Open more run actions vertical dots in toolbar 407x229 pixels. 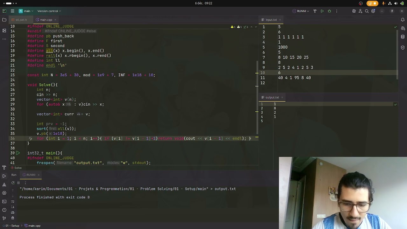coord(337,11)
